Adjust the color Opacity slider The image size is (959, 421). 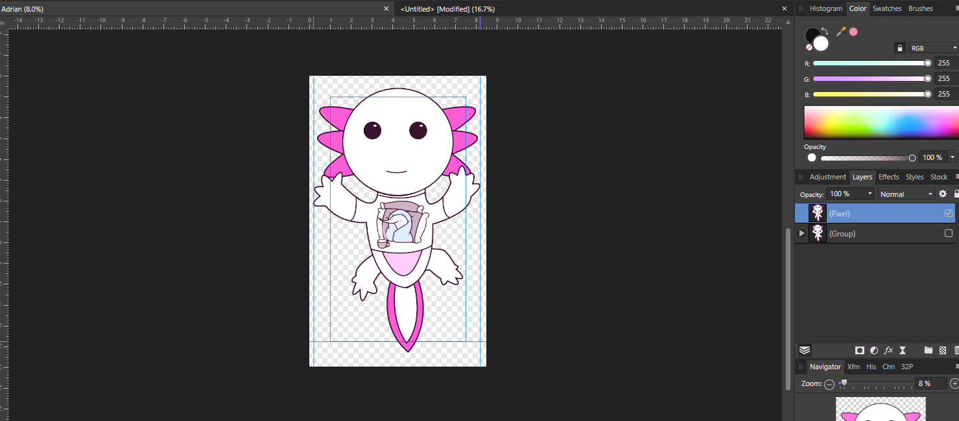867,158
